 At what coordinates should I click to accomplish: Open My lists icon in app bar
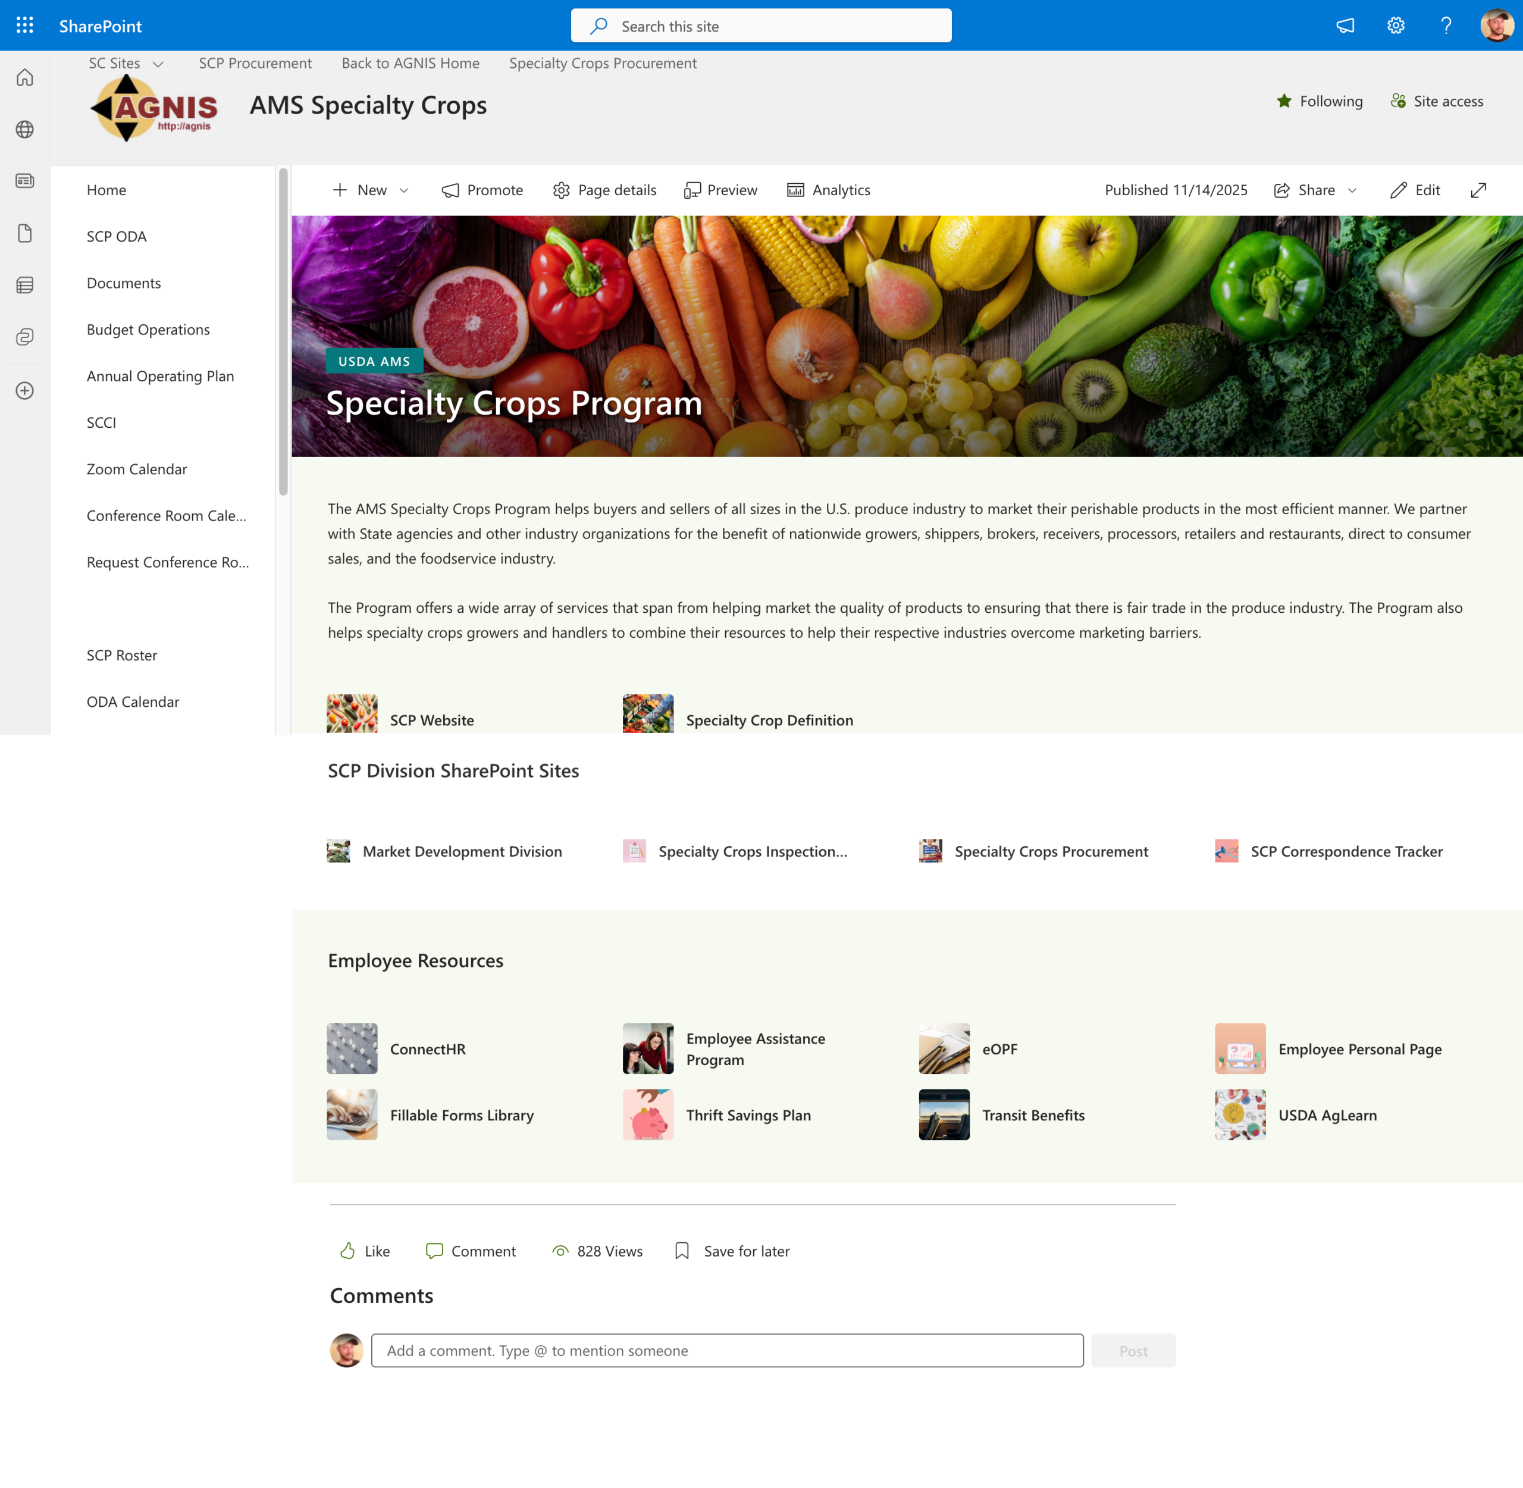pos(25,285)
